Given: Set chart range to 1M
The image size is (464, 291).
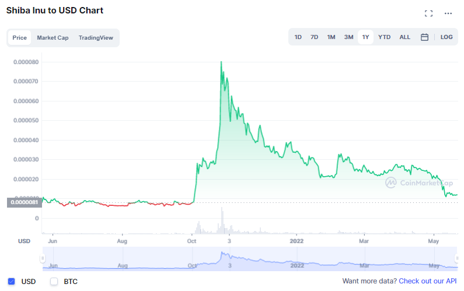Looking at the screenshot, I should pos(331,37).
